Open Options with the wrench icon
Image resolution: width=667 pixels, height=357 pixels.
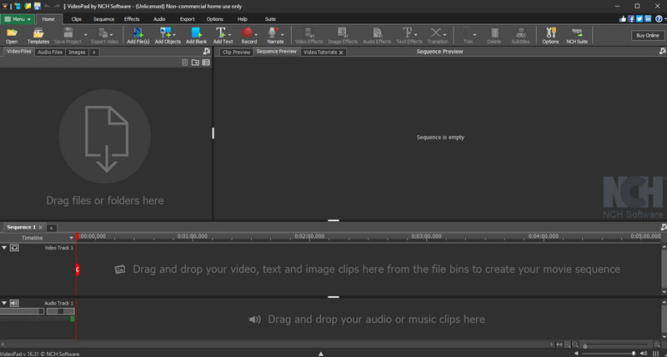point(550,33)
